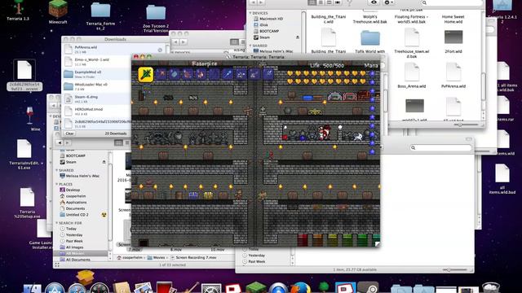Collapse the SEARCH FOR section in lower Finder sidebar
The image size is (522, 293).
pyautogui.click(x=56, y=223)
